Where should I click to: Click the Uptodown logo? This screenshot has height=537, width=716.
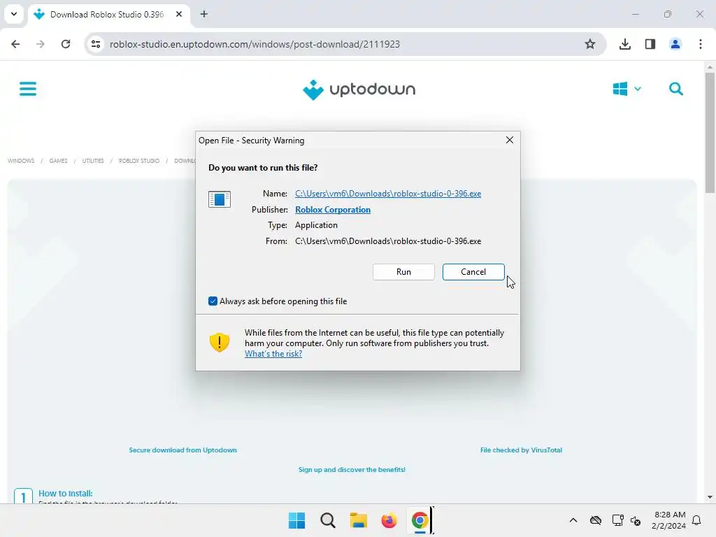(x=359, y=89)
